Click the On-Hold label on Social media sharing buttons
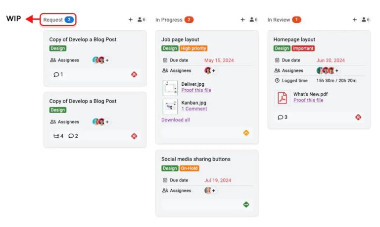380x227 pixels. [190, 168]
